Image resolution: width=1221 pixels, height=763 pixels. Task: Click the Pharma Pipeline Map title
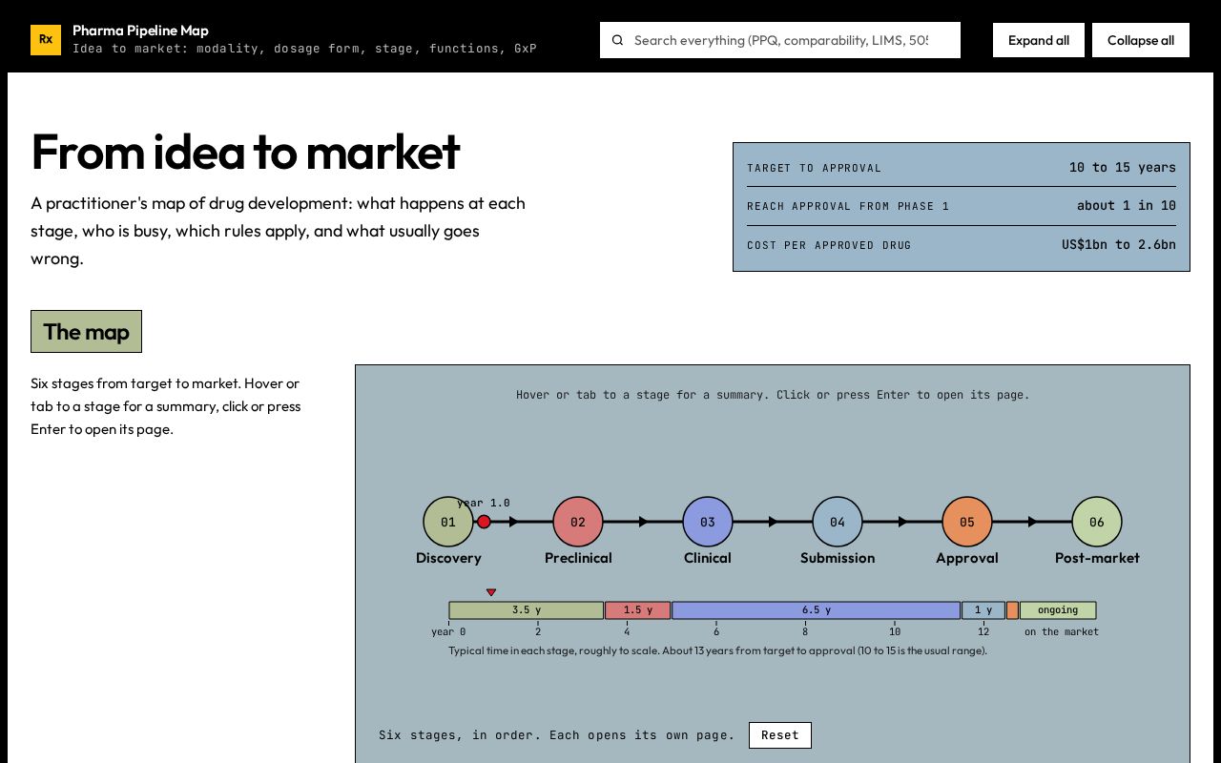(x=140, y=31)
